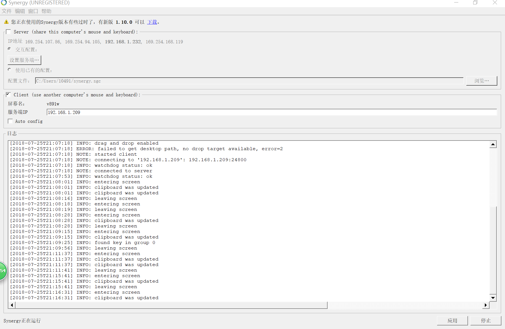Screen dimensions: 505x329
Task: Click the log scroll-up arrow
Action: click(493, 144)
